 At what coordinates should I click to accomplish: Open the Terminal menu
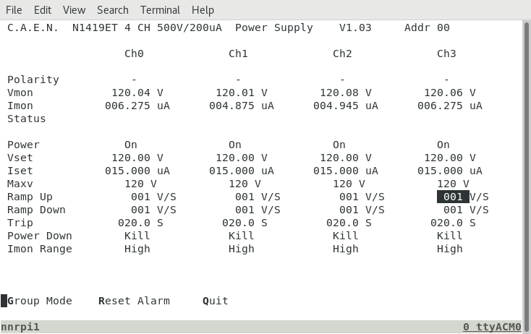point(160,10)
